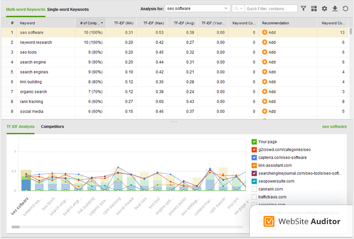Viewport: 354px width, 239px height.
Task: Uncheck the Your page checkbox
Action: coord(254,142)
